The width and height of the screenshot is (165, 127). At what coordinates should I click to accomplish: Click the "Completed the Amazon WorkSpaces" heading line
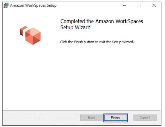(102, 22)
